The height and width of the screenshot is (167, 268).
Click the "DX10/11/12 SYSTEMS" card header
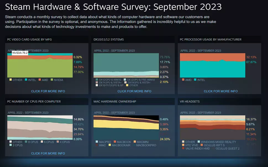109,40
